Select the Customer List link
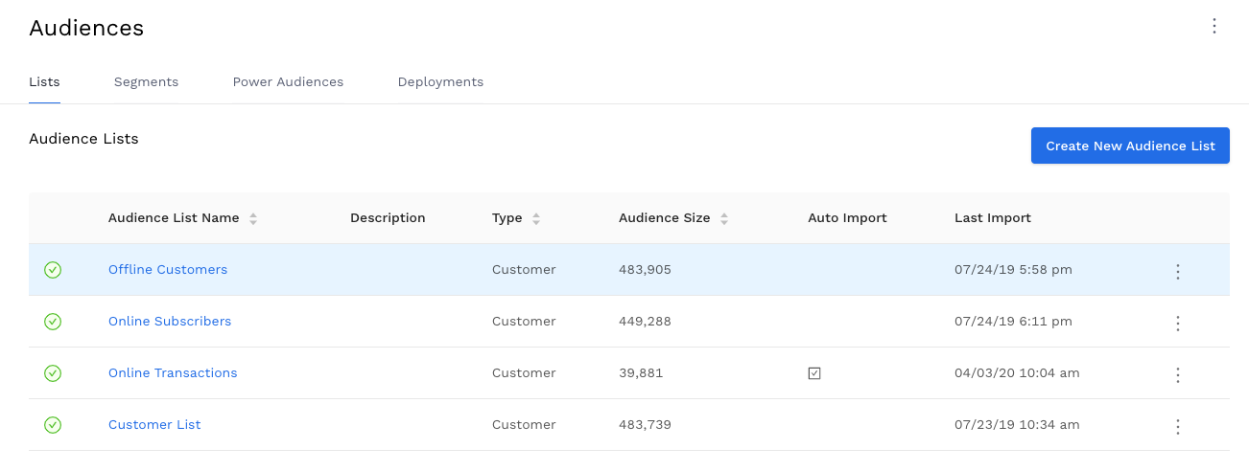Viewport: 1249px width, 471px height. click(154, 425)
